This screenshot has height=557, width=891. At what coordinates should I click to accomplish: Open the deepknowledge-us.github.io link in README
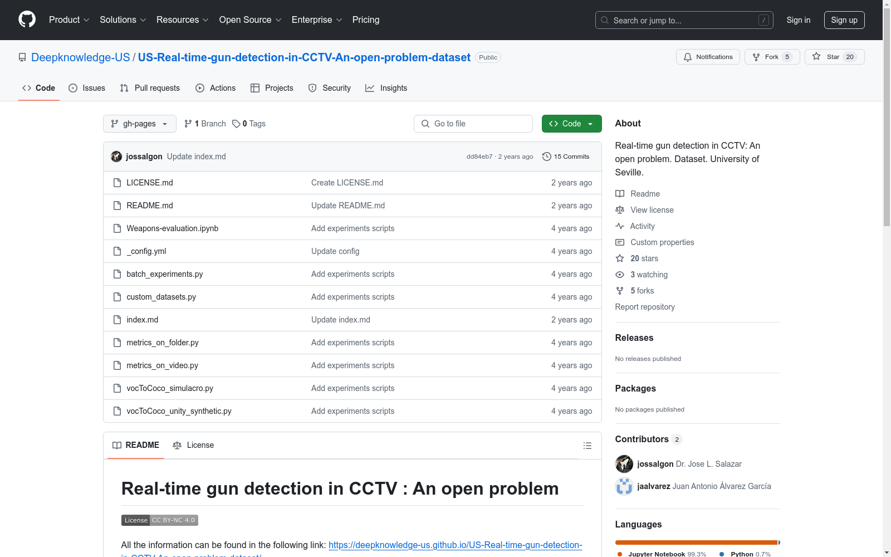pos(455,545)
